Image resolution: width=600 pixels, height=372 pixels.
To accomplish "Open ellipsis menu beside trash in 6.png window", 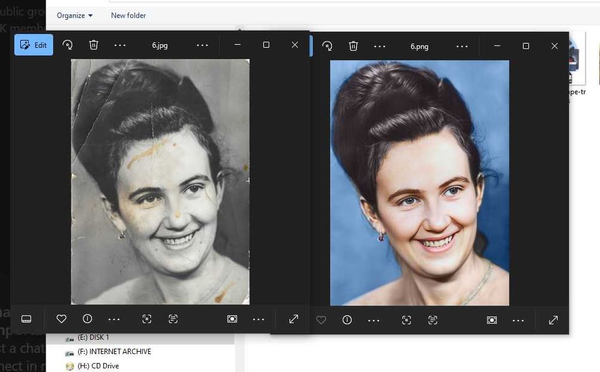I will tap(380, 46).
